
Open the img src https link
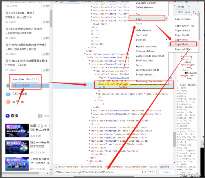coord(119,78)
